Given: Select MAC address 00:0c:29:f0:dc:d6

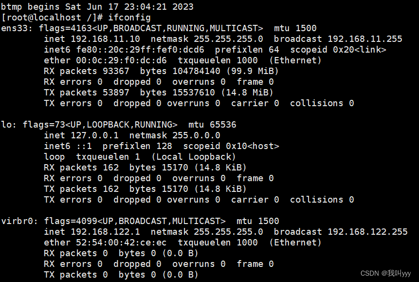Looking at the screenshot, I should (x=121, y=60).
